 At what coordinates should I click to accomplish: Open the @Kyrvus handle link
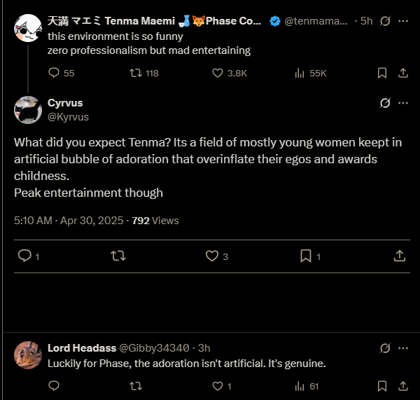coord(68,117)
